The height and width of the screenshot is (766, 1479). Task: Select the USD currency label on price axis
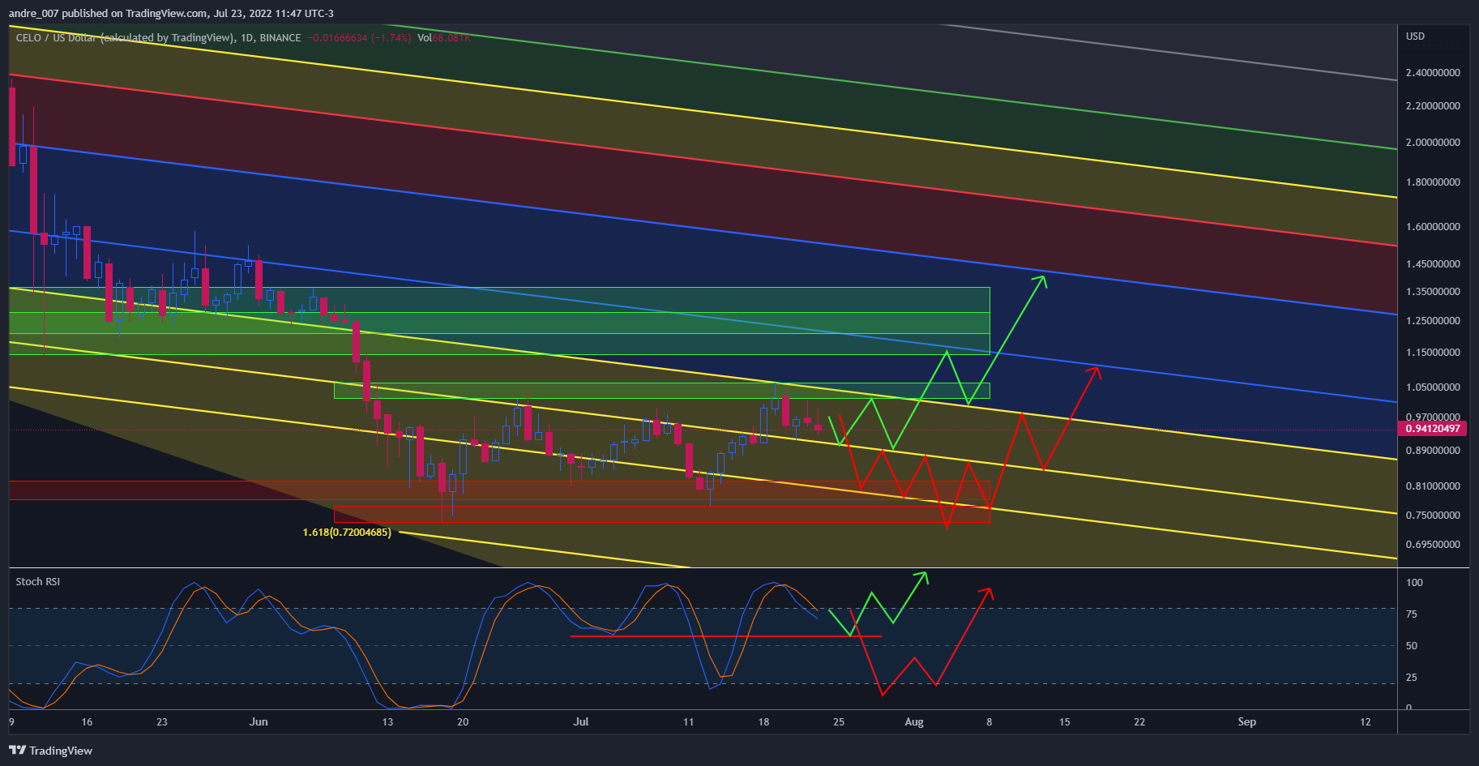(x=1415, y=36)
